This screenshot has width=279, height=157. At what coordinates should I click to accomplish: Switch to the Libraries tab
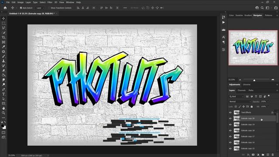pos(247,85)
